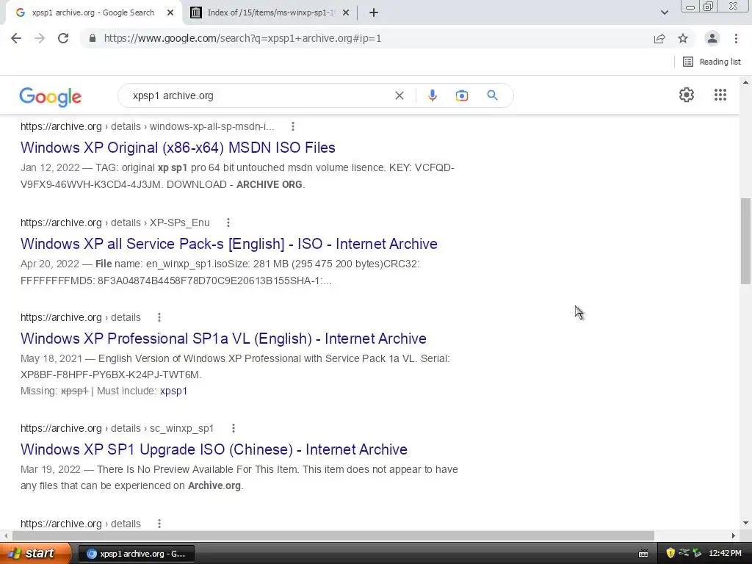Click the scroll up arrow
Screen dimensions: 752x564
coord(745,82)
